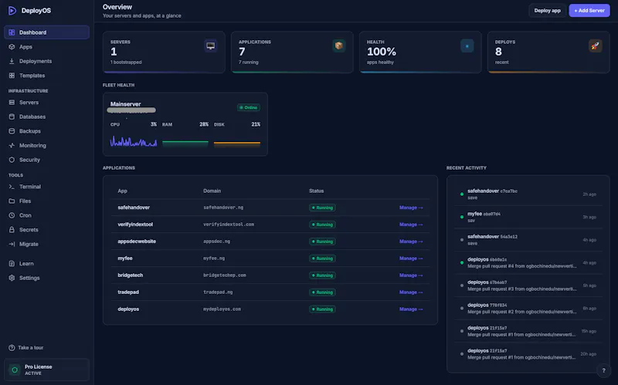Viewport: 618px width, 385px height.
Task: Open deployos pull request #2 activity
Action: pyautogui.click(x=528, y=309)
